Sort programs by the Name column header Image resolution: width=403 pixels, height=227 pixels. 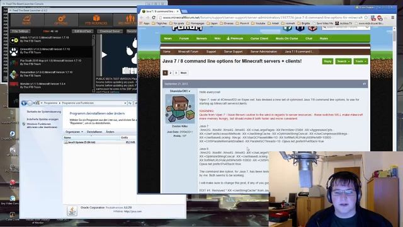coord(91,137)
